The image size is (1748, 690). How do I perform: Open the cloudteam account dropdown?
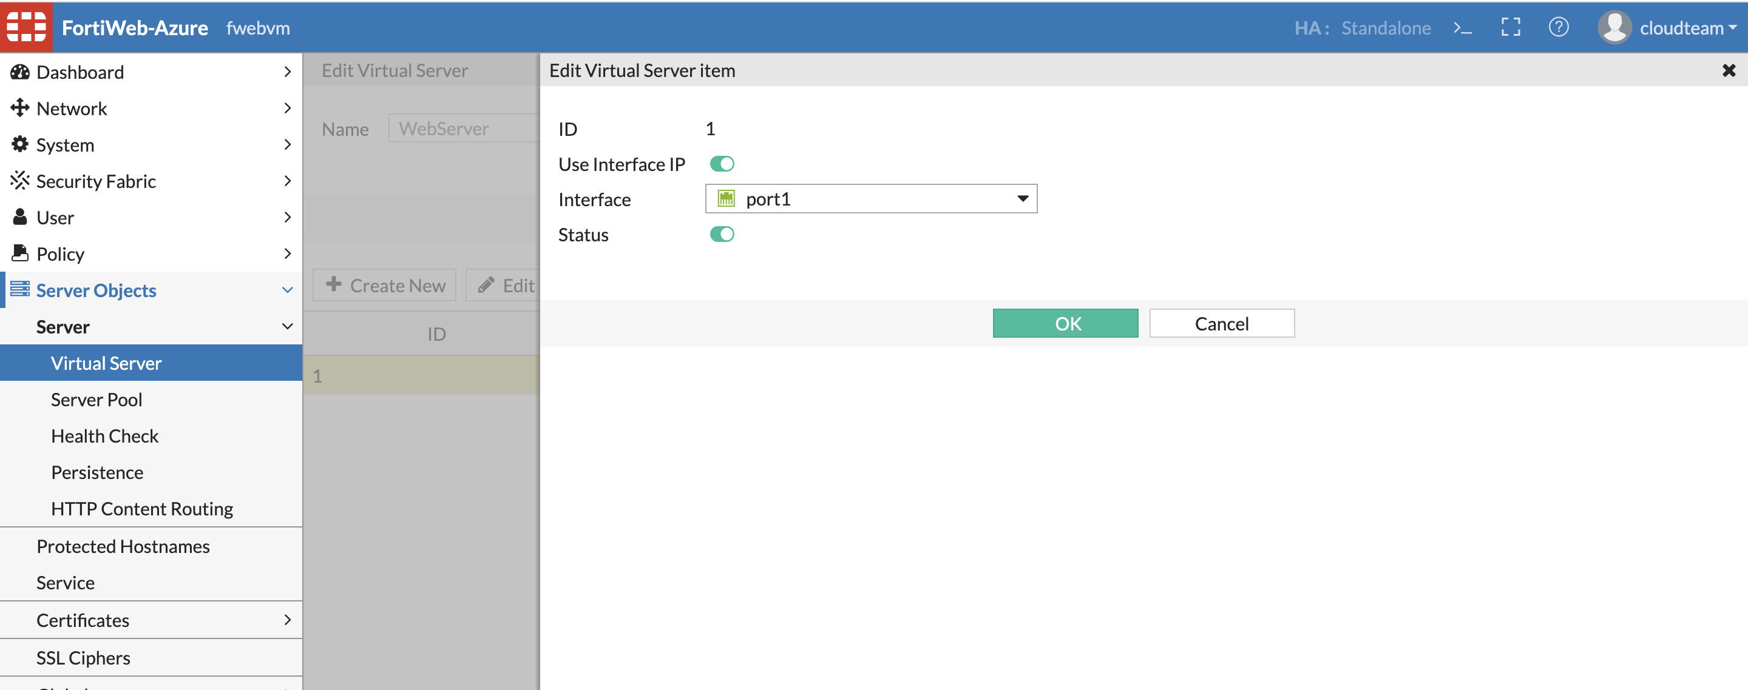1689,28
